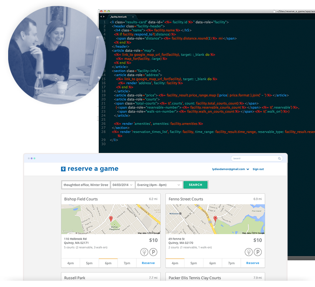Click the browser Search input field
The image size is (315, 287).
(x=257, y=158)
